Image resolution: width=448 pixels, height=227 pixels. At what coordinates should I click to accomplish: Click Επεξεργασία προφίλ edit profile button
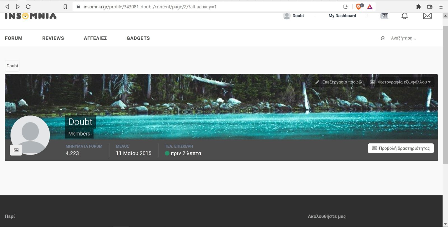(339, 82)
